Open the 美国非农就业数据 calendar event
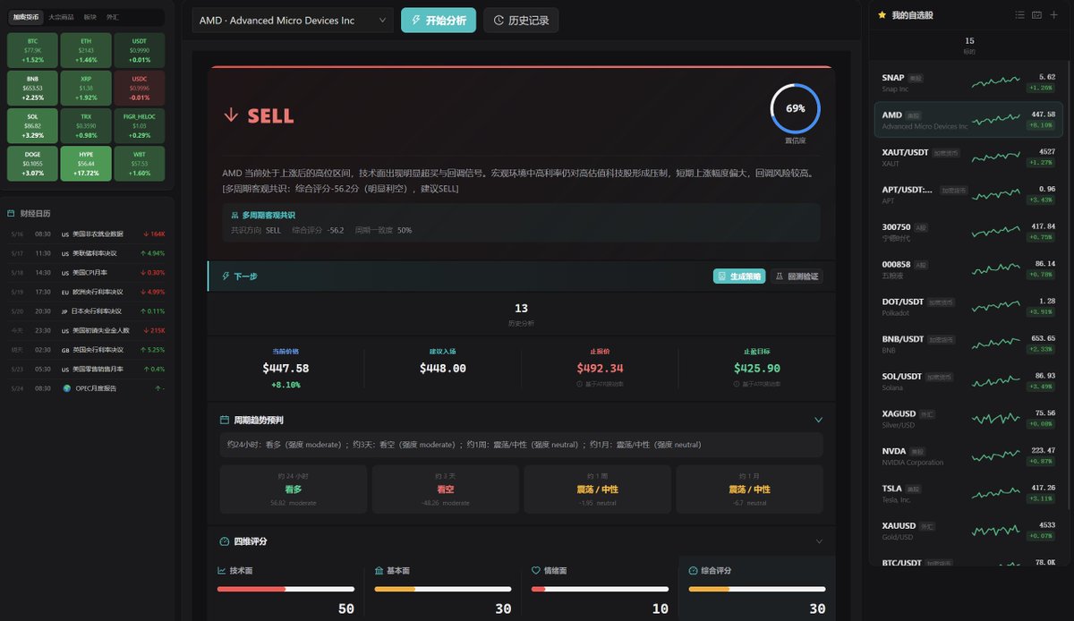 click(87, 234)
